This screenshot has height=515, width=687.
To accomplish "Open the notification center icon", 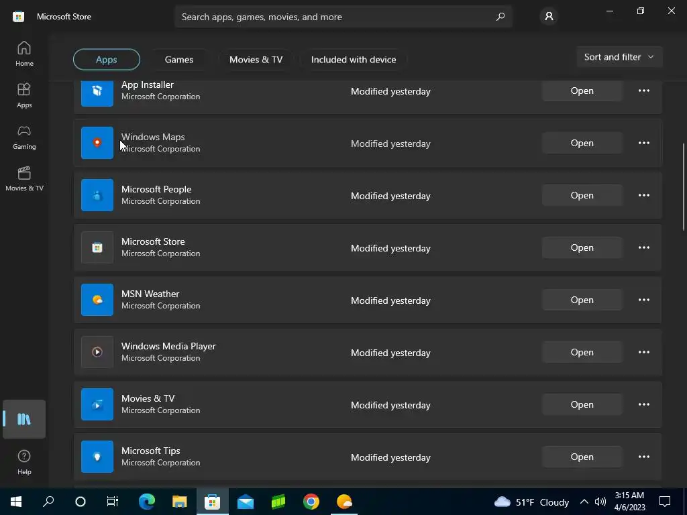I will [665, 502].
